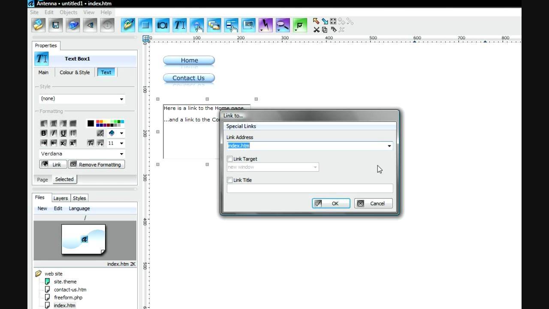Image resolution: width=549 pixels, height=309 pixels.
Task: Open the Verdana font dropdown
Action: [121, 154]
